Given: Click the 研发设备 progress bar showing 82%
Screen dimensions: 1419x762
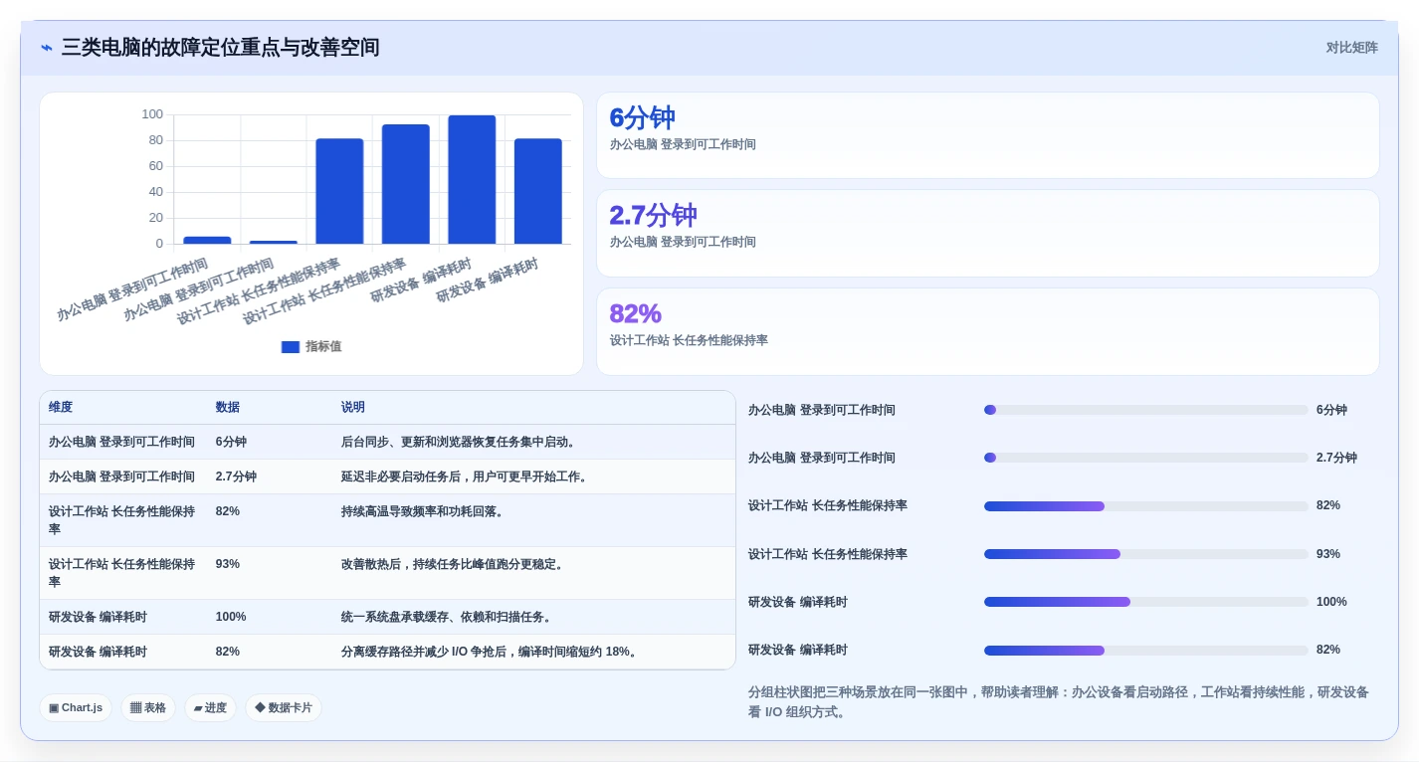Looking at the screenshot, I should click(x=1145, y=651).
